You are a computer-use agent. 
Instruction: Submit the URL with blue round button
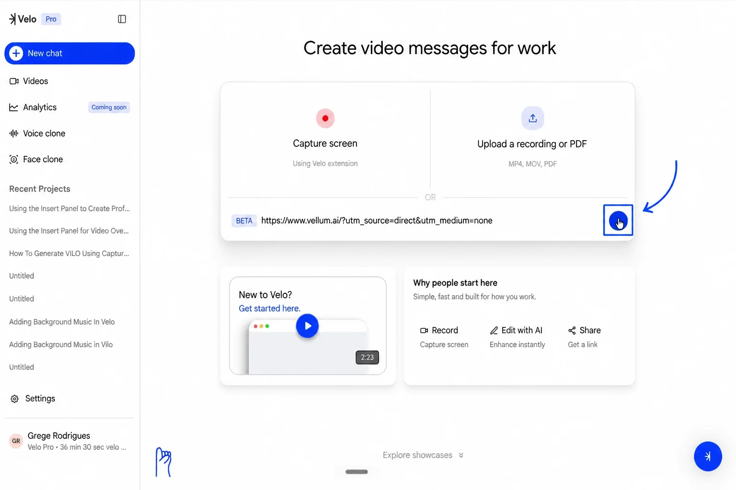click(618, 221)
